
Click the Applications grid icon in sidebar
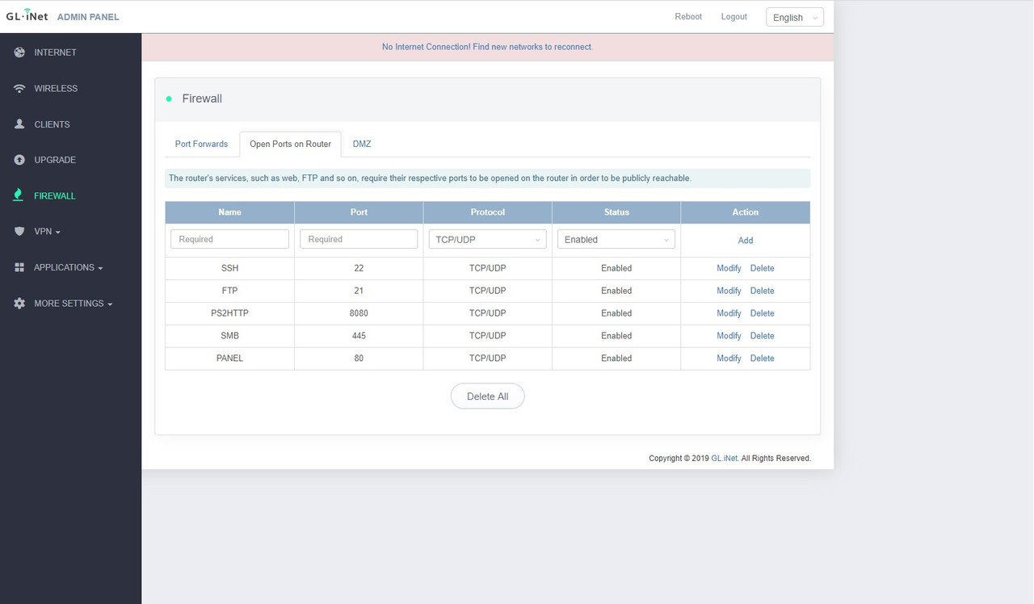19,267
